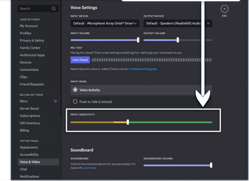Screen dimensions: 249x181
Task: Select the Push to Talk (Limited) option
Action: pyautogui.click(x=141, y=102)
